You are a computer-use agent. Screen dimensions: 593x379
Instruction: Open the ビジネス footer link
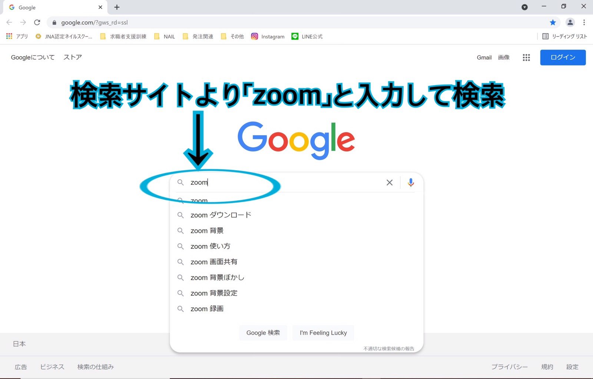[x=52, y=367]
